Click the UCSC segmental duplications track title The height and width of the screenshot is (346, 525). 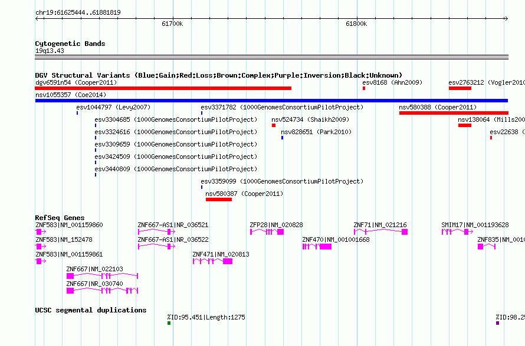[x=91, y=310]
